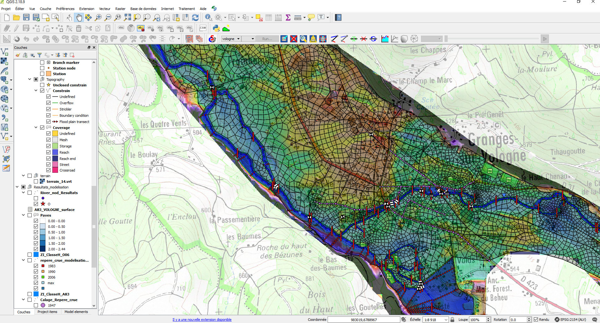600x323 pixels.
Task: Switch to the Model elements tab
Action: pyautogui.click(x=76, y=312)
